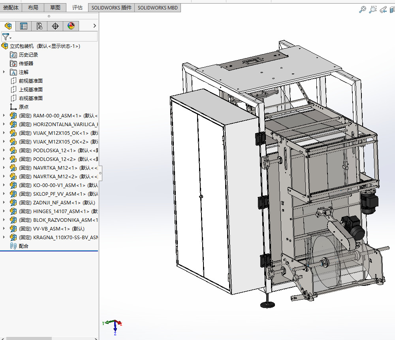Expand the 注解 annotations folder

[4, 72]
